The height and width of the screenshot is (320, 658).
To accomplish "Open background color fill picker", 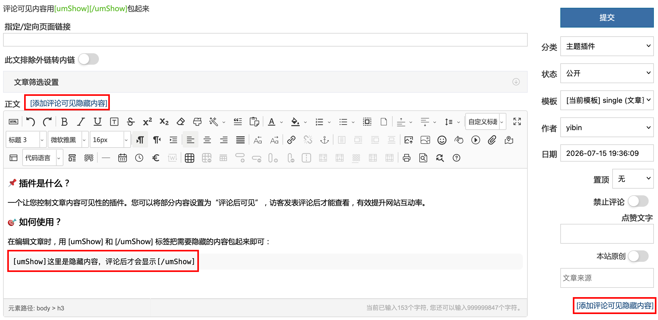I will pos(295,122).
